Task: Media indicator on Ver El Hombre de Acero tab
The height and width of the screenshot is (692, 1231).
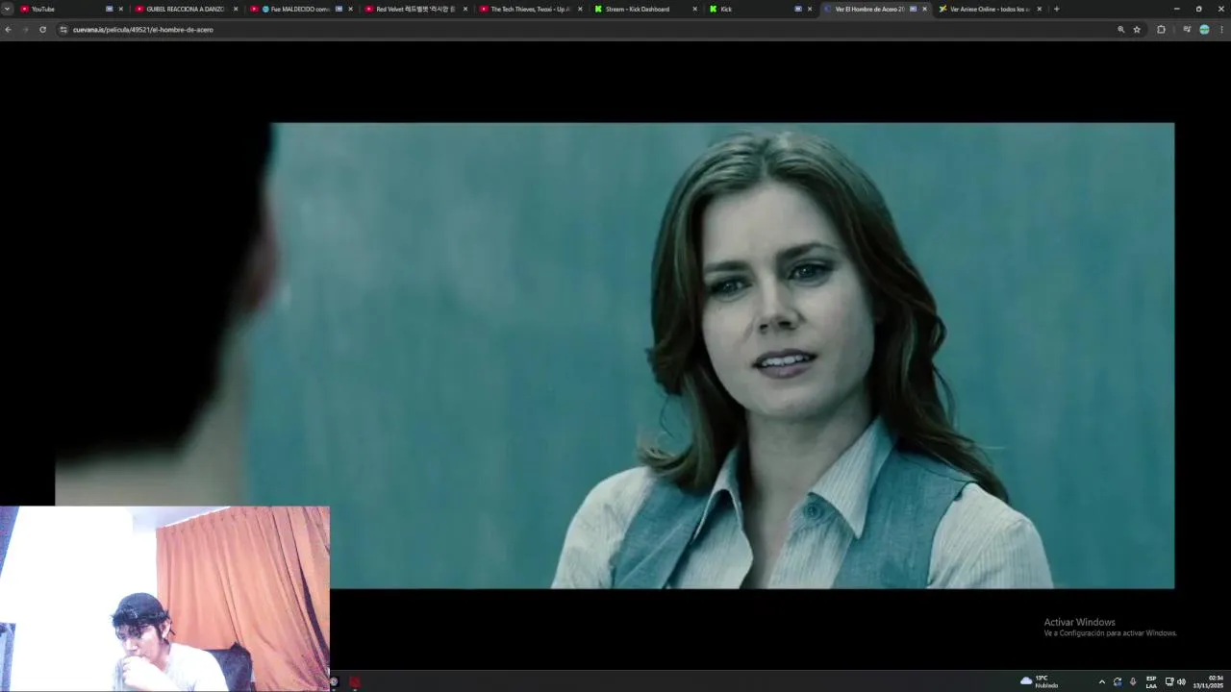Action: coord(913,9)
